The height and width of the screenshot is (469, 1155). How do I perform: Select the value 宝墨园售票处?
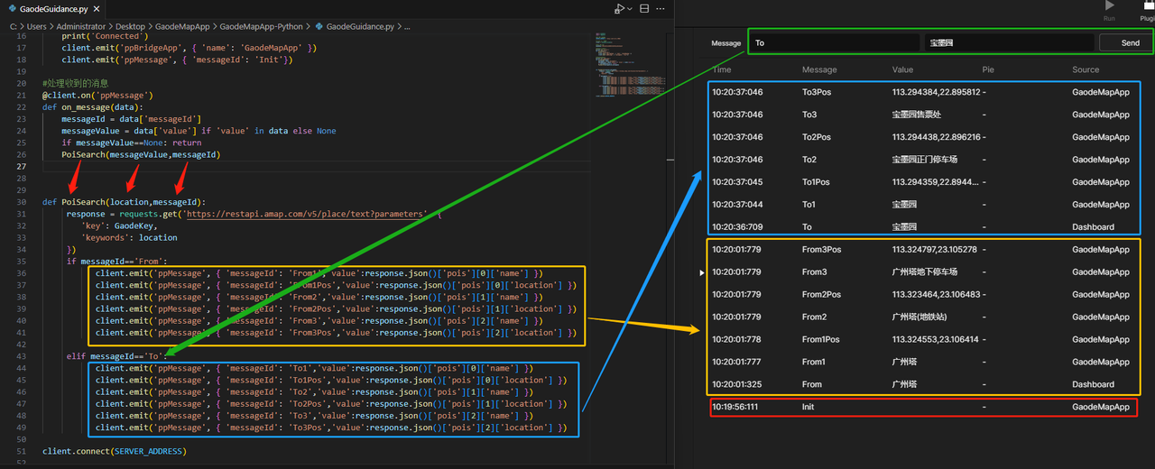click(x=915, y=115)
